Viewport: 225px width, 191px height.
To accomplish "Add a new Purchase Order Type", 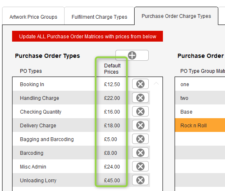I will coord(132,55).
